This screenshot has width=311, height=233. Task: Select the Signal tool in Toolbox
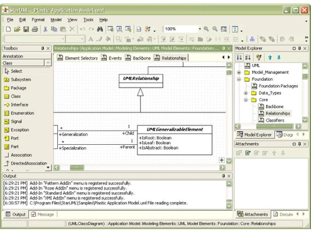coord(14,122)
